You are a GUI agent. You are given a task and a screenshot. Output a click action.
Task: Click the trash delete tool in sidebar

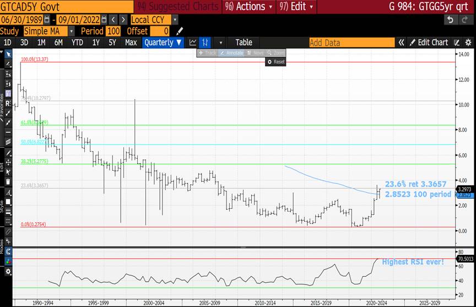[x=8, y=181]
